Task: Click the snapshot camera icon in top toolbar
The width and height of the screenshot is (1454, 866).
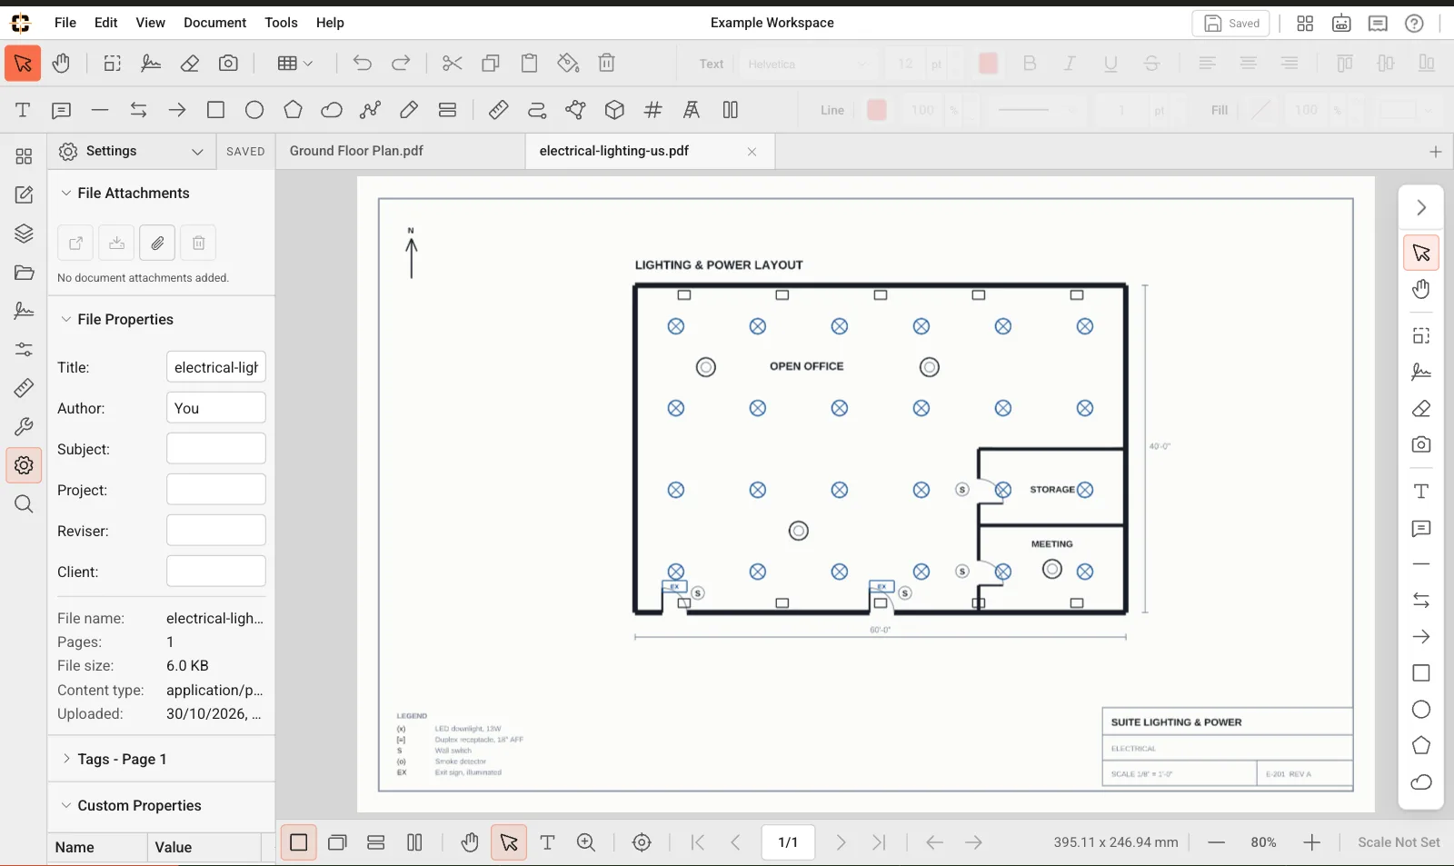Action: pyautogui.click(x=228, y=64)
